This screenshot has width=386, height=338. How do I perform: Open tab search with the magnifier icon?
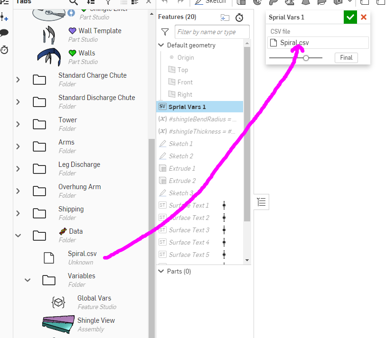tap(74, 2)
